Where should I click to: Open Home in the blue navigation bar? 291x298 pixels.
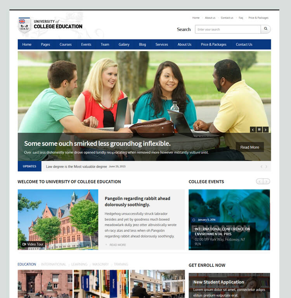(27, 45)
